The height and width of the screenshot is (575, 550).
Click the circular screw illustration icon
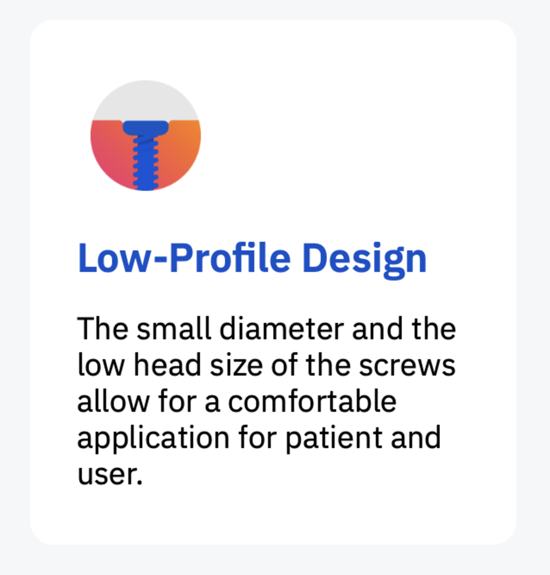[x=146, y=135]
